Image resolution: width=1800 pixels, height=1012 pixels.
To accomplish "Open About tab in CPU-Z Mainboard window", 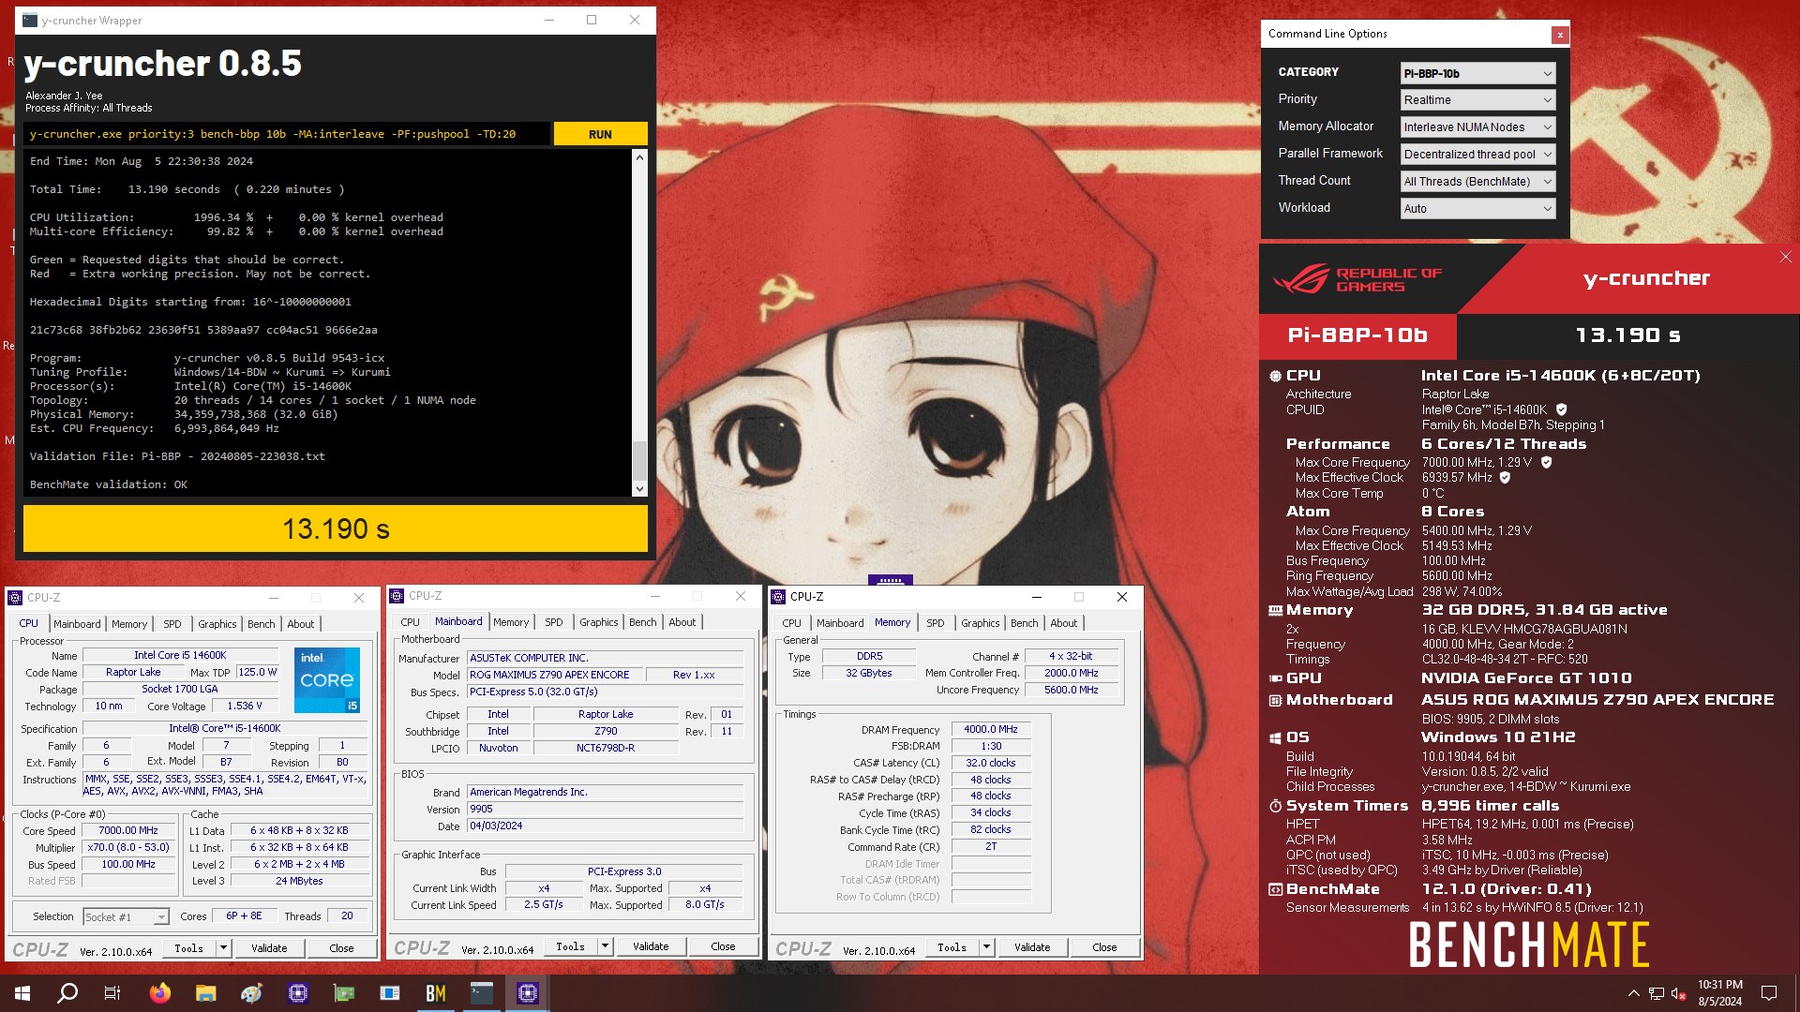I will tap(682, 622).
